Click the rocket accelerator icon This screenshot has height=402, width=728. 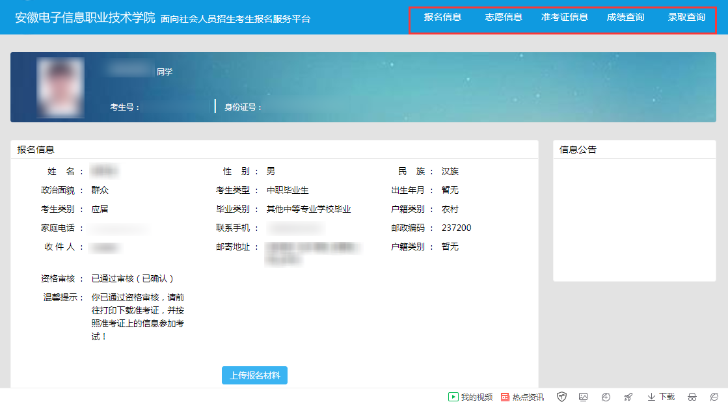pyautogui.click(x=628, y=397)
